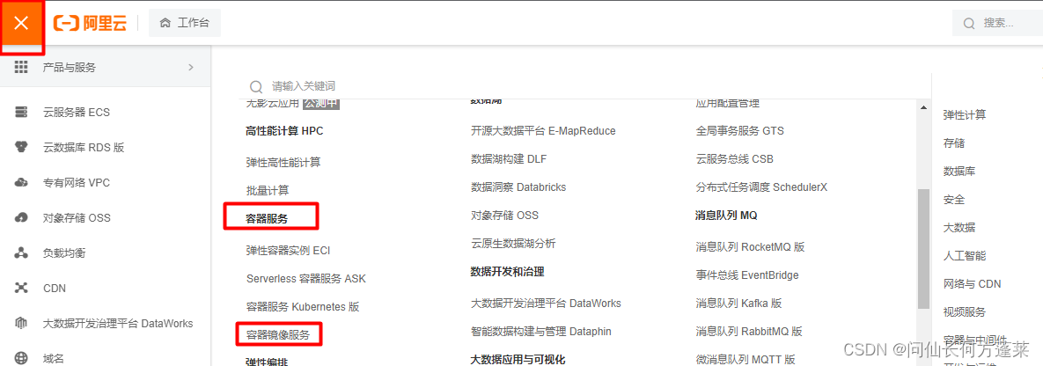Click the 容器服务 category heading

point(268,218)
